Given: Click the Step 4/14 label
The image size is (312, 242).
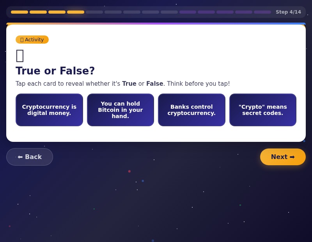Looking at the screenshot, I should [289, 12].
